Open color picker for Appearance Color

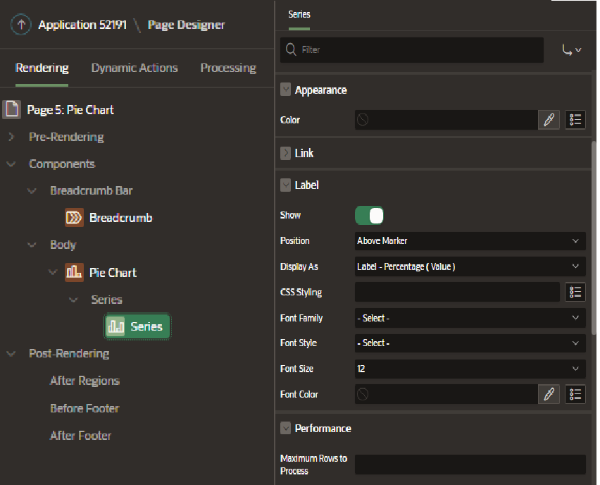(549, 120)
